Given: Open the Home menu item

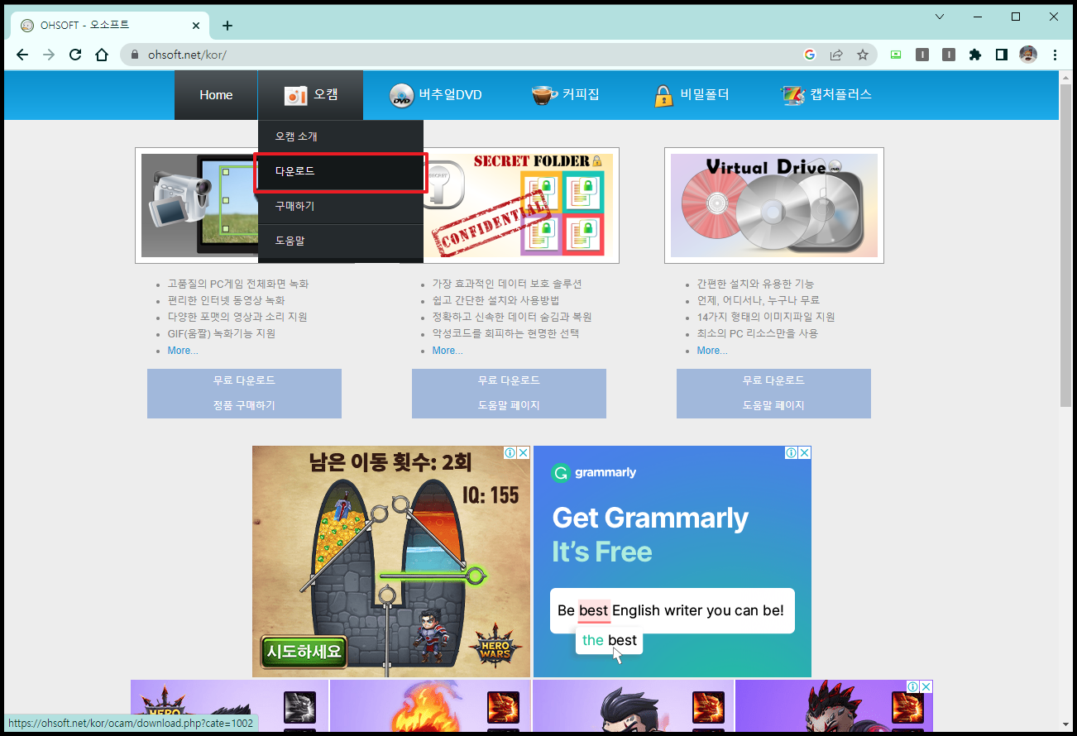Looking at the screenshot, I should click(216, 95).
